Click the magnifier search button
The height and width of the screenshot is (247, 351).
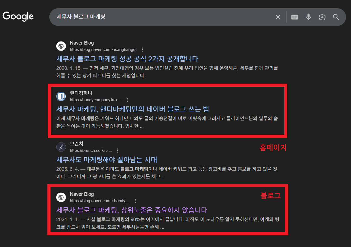coord(336,17)
